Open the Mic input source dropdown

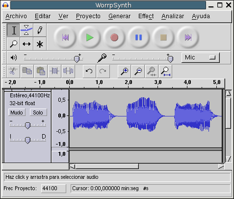pyautogui.click(x=201, y=57)
